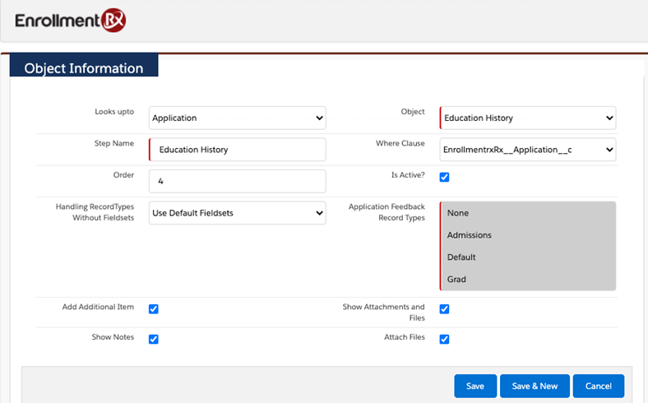Click the Save button
Viewport: 648px width, 403px height.
474,386
